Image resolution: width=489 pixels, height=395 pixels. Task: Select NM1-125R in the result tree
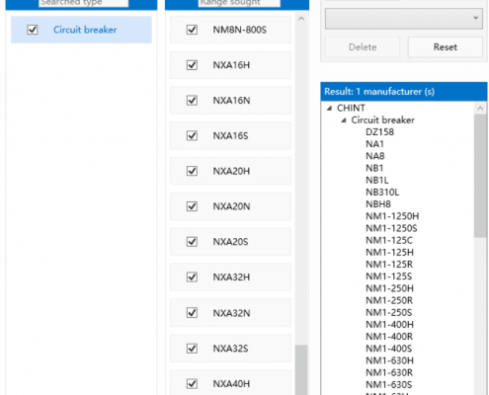[389, 265]
